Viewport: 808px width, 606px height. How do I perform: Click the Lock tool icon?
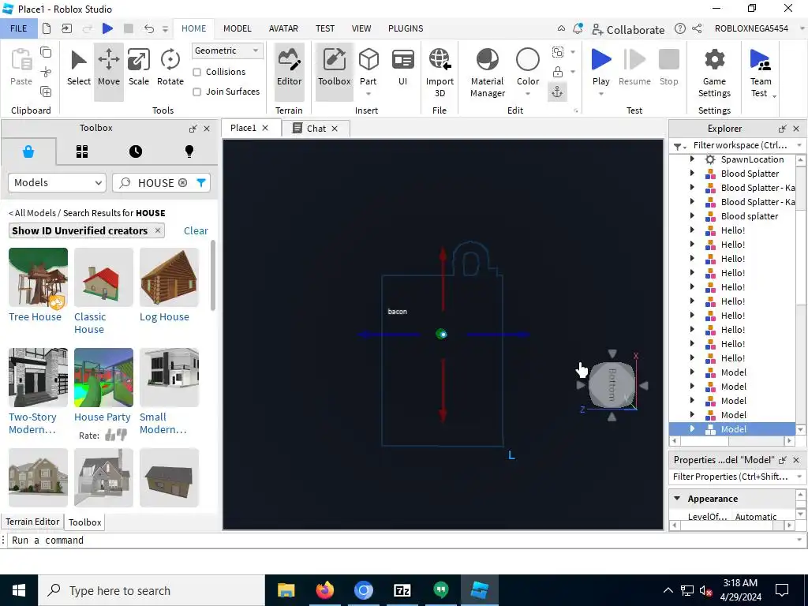558,72
